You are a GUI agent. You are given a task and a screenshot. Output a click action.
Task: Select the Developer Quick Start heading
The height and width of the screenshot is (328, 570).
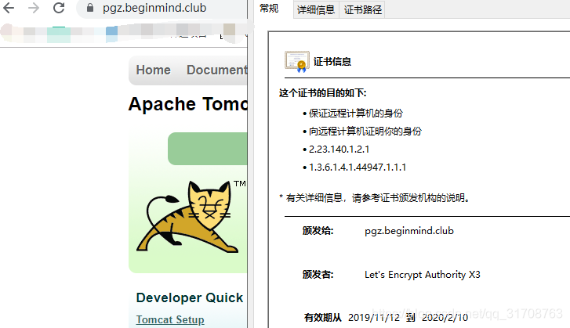click(x=190, y=297)
